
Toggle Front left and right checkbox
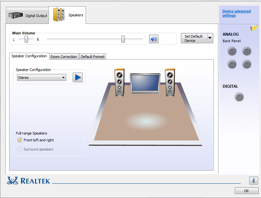pos(20,140)
